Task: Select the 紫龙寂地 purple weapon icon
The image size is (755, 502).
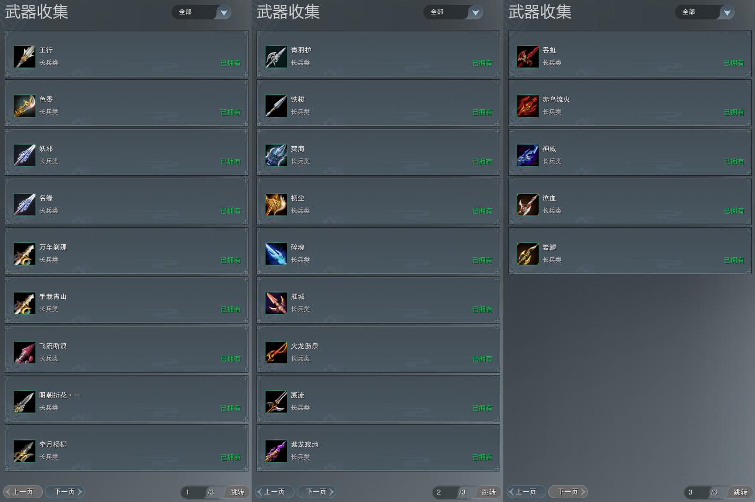Action: click(276, 451)
